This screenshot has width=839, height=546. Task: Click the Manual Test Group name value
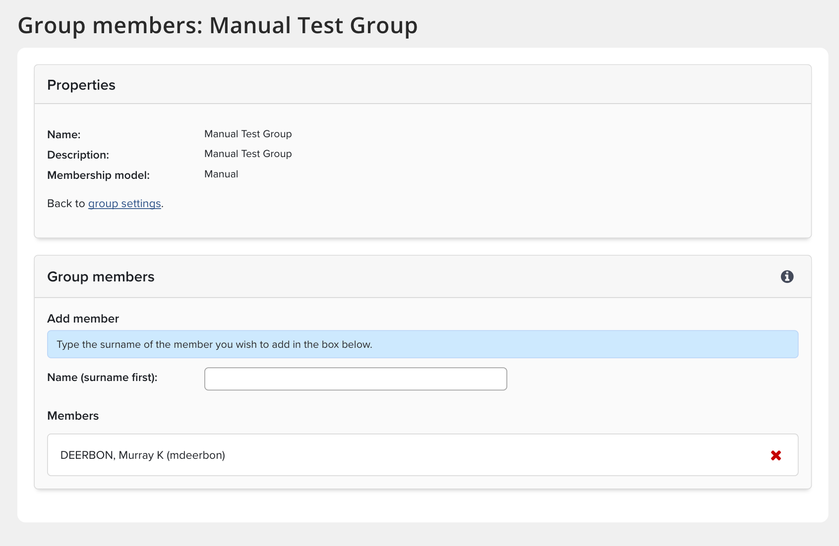coord(248,134)
